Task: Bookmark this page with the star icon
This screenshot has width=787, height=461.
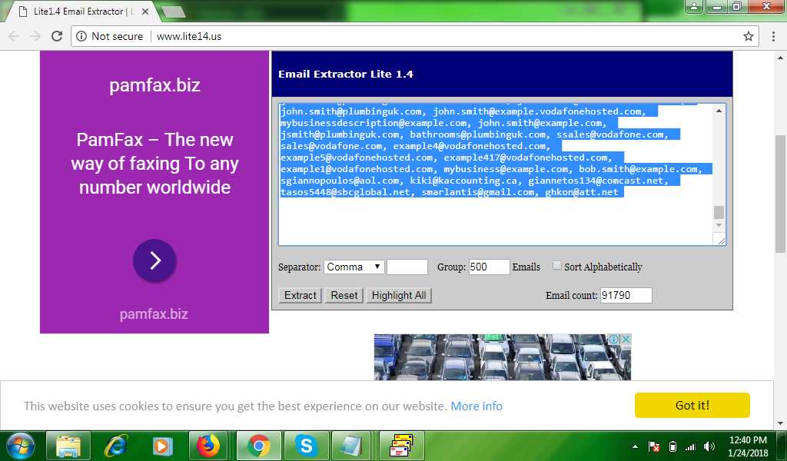Action: (x=749, y=36)
